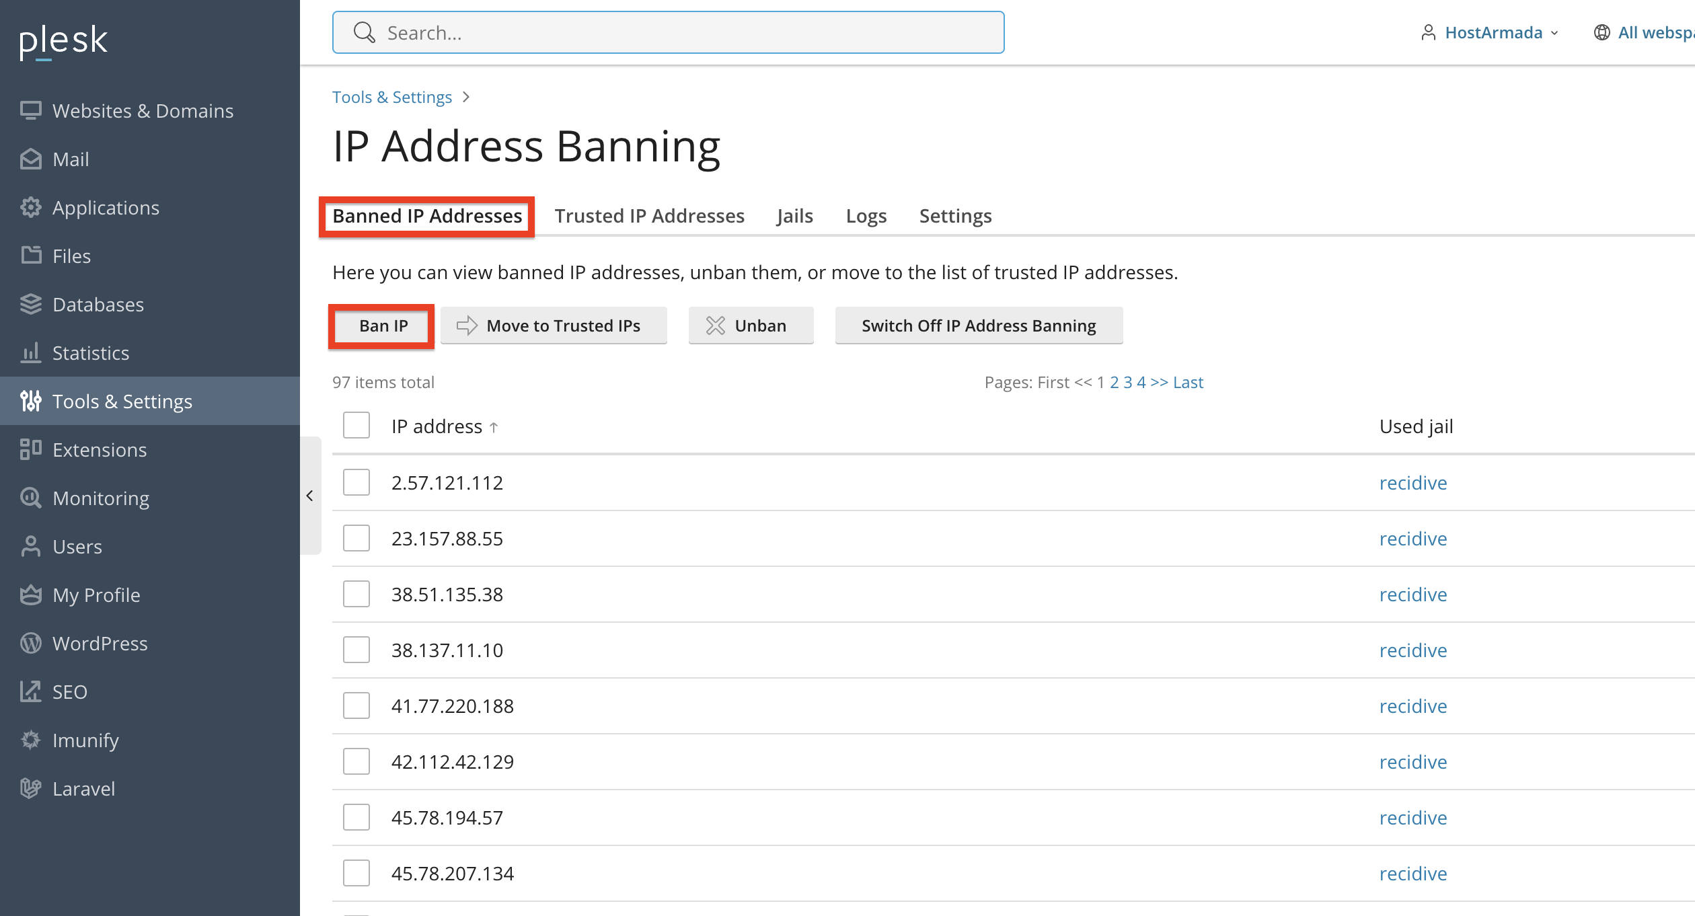Open recidive jail link for 38.137.11.10

tap(1413, 650)
